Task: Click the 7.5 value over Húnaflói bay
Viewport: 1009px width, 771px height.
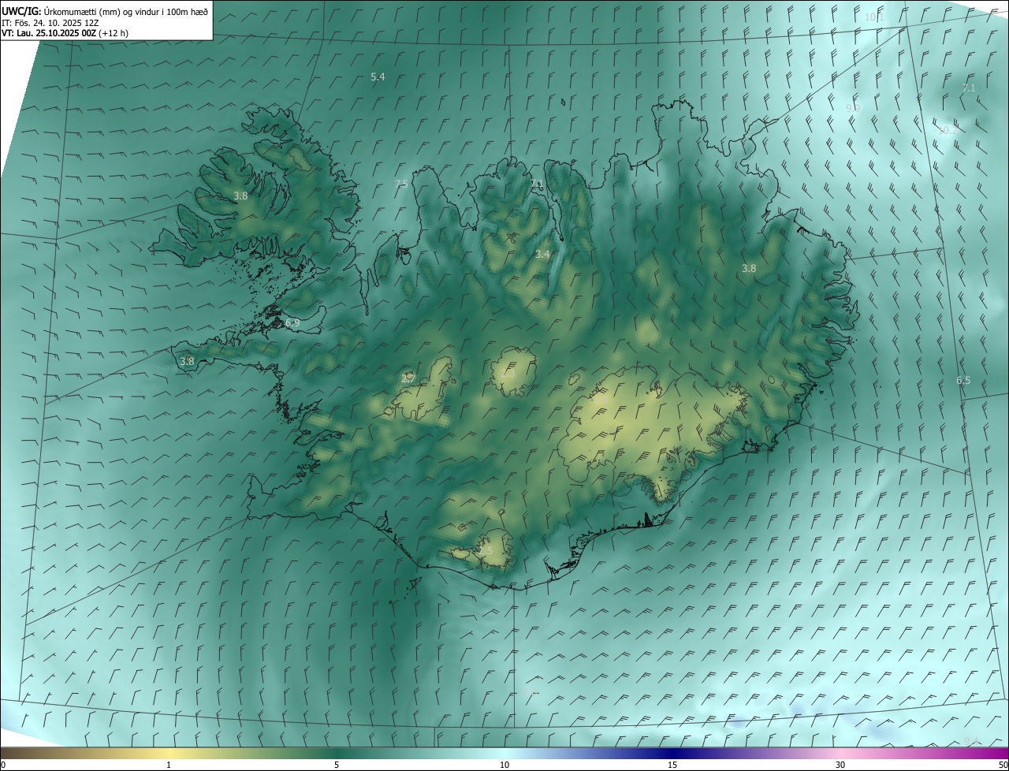Action: click(x=401, y=184)
